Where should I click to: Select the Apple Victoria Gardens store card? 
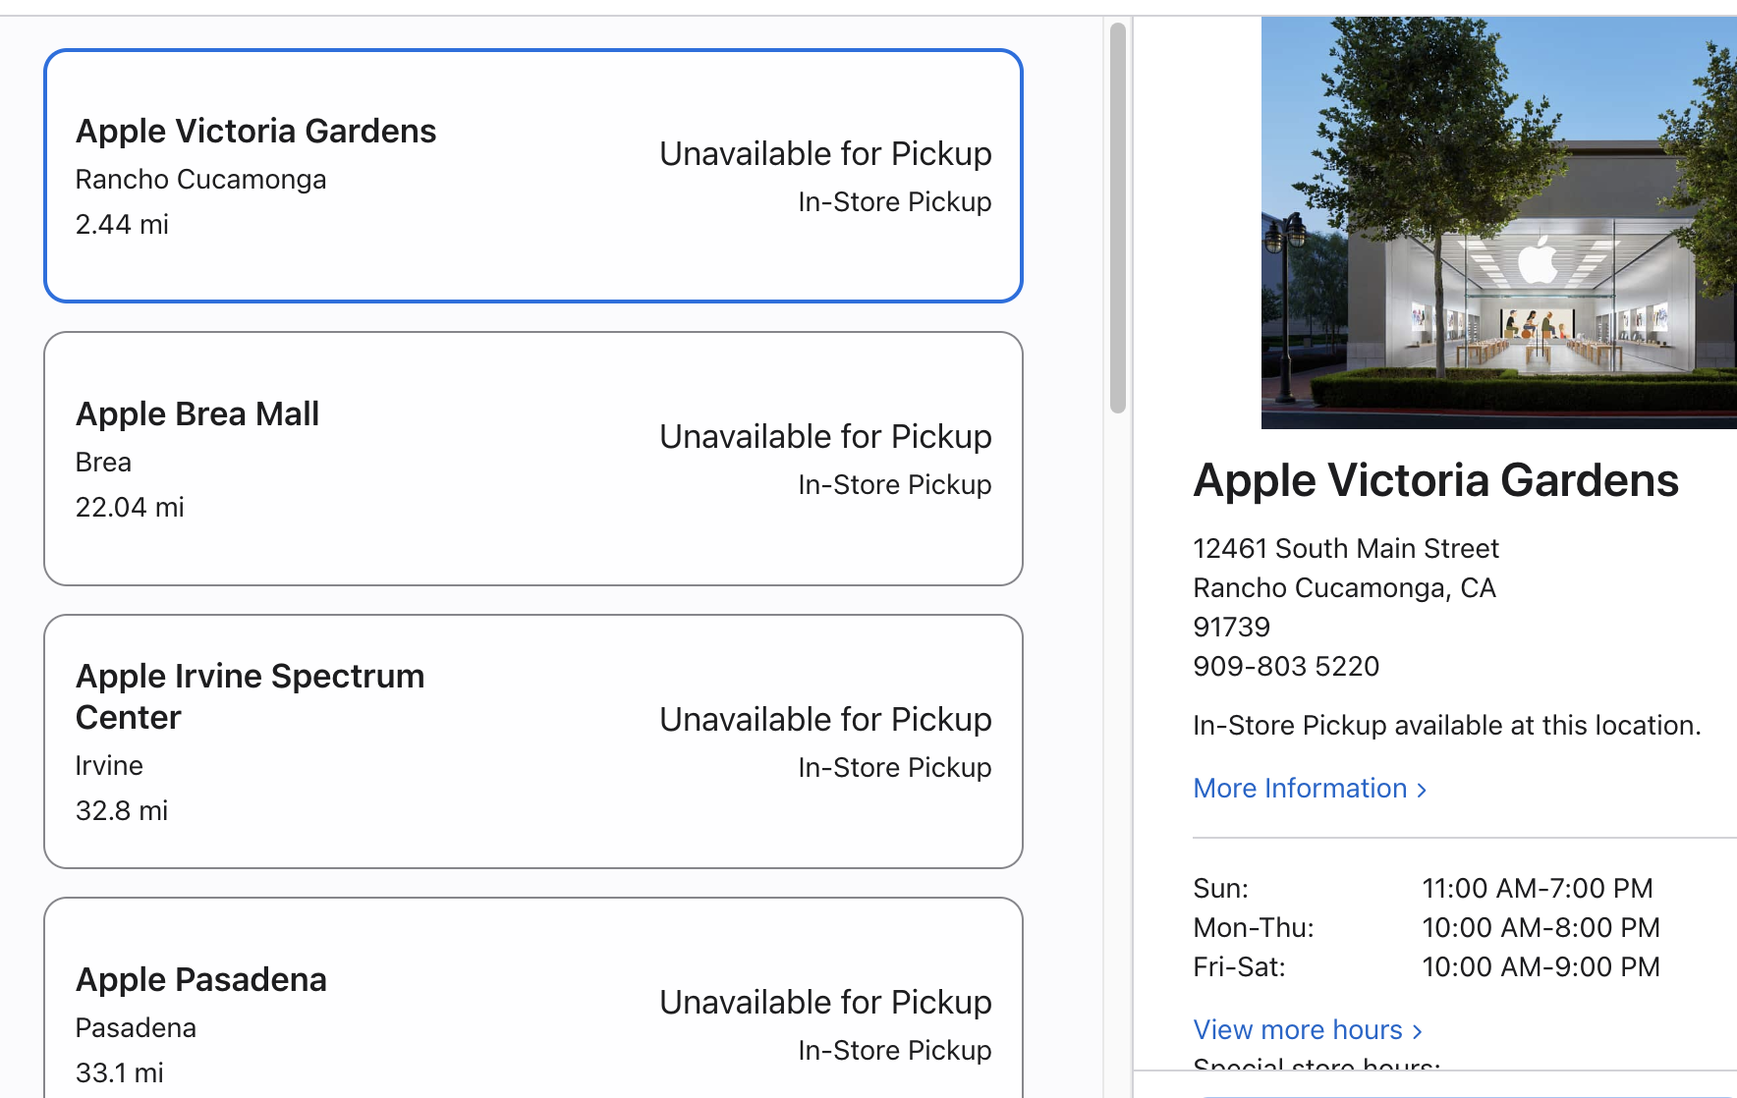pos(533,176)
